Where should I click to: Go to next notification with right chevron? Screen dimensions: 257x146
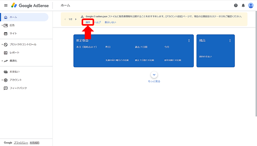[76, 19]
